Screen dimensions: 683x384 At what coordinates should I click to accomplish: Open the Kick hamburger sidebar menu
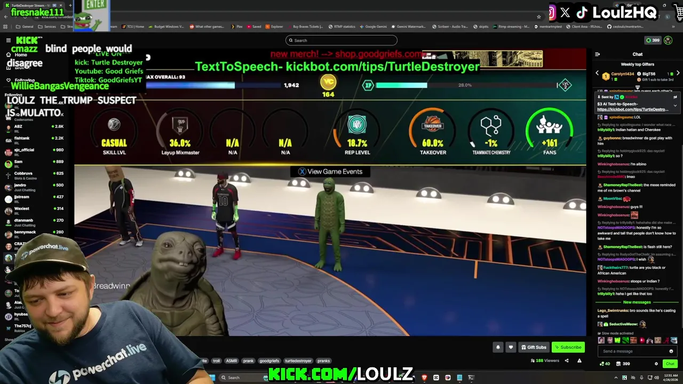(9, 41)
